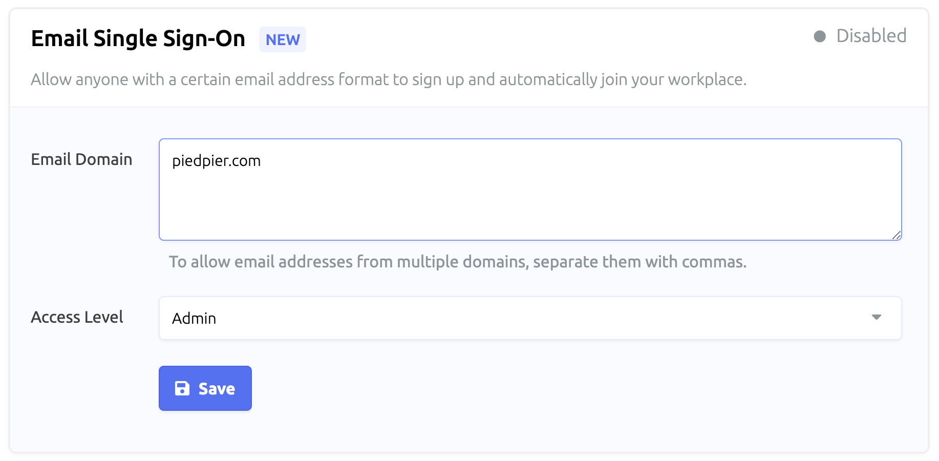The width and height of the screenshot is (939, 461).
Task: Focus the Email Domain text area
Action: pos(530,190)
